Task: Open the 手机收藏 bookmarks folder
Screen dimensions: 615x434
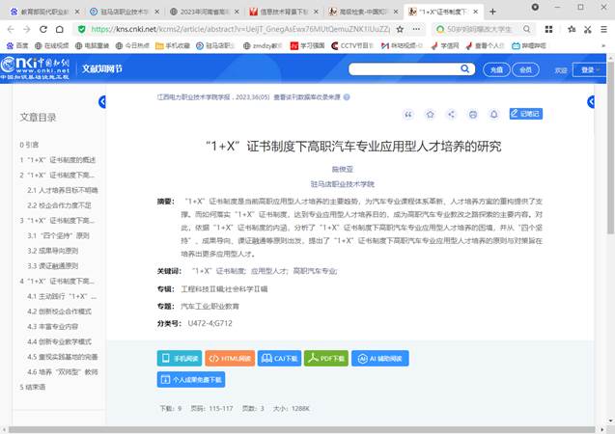Action: [173, 46]
